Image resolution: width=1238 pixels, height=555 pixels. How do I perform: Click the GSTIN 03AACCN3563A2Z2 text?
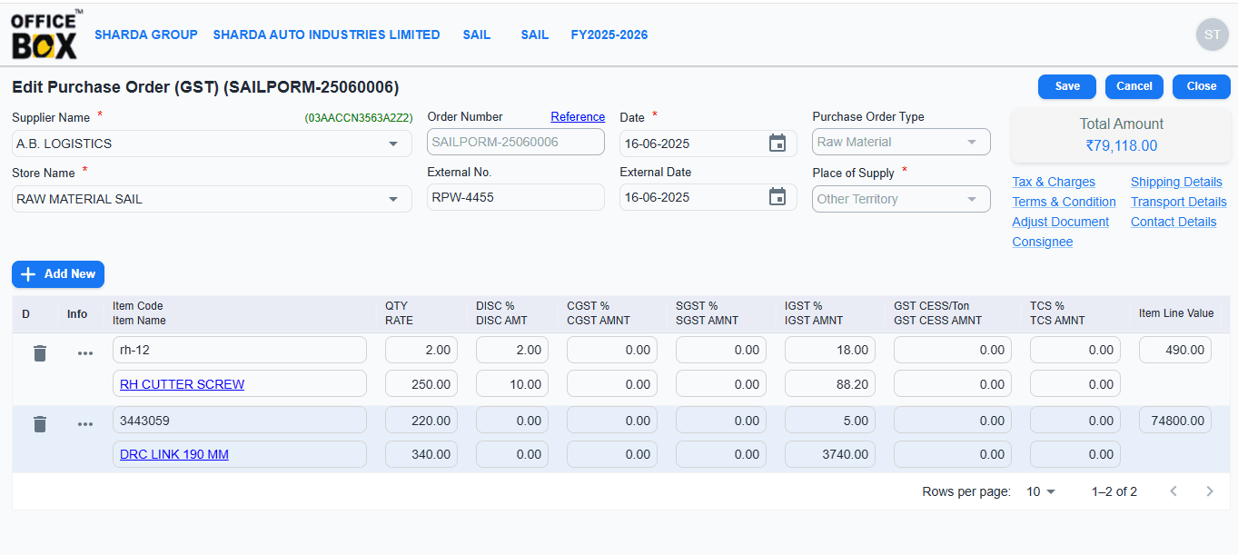click(x=359, y=118)
